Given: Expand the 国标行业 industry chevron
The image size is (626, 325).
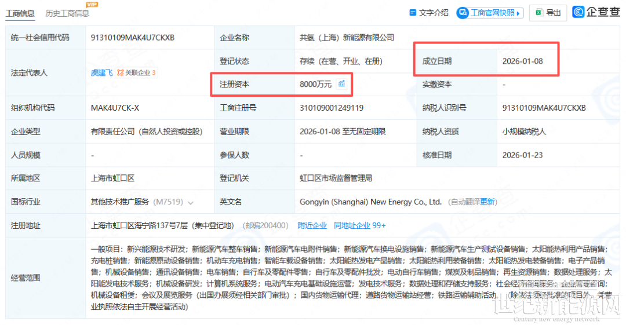Looking at the screenshot, I should coord(191,203).
